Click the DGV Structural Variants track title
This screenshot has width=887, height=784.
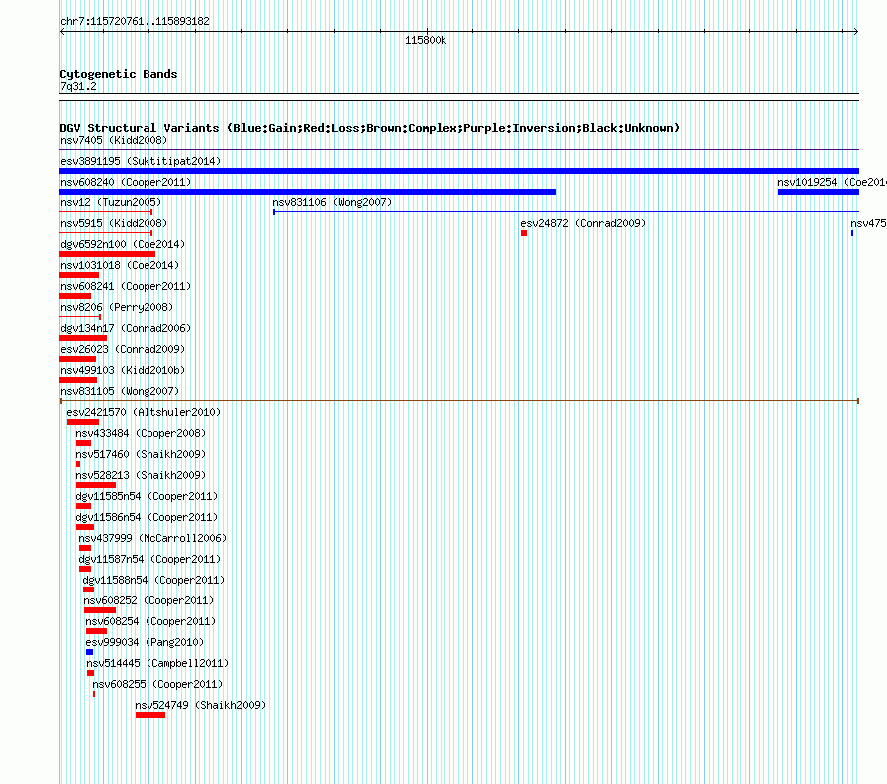(x=370, y=128)
